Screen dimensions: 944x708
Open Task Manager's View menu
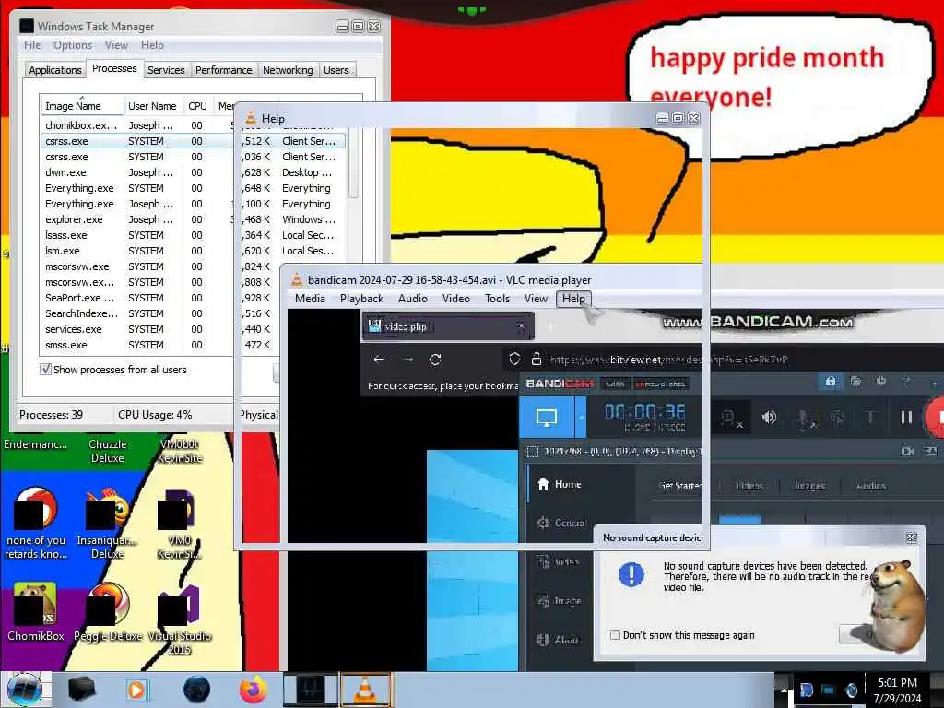point(116,45)
